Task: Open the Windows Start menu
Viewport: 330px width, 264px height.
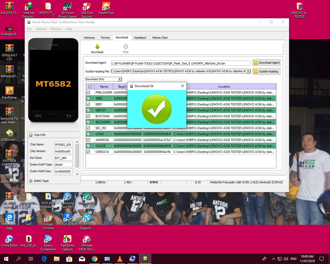Action: point(6,259)
